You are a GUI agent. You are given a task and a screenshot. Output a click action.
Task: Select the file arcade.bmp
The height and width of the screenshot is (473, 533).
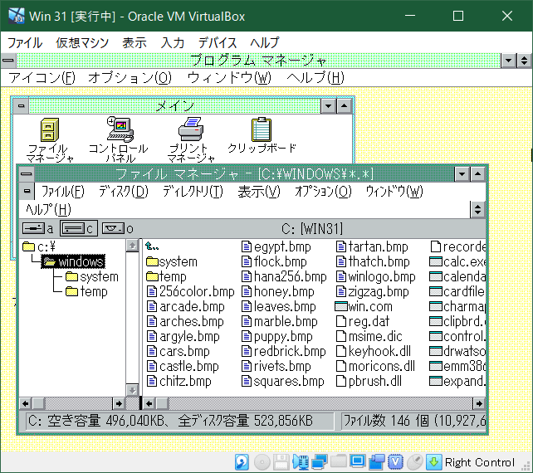pyautogui.click(x=186, y=306)
